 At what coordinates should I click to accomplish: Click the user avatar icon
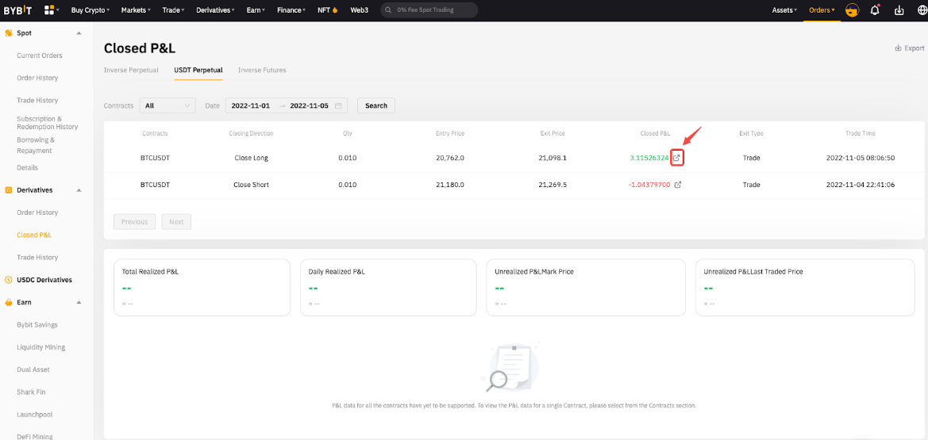(852, 10)
